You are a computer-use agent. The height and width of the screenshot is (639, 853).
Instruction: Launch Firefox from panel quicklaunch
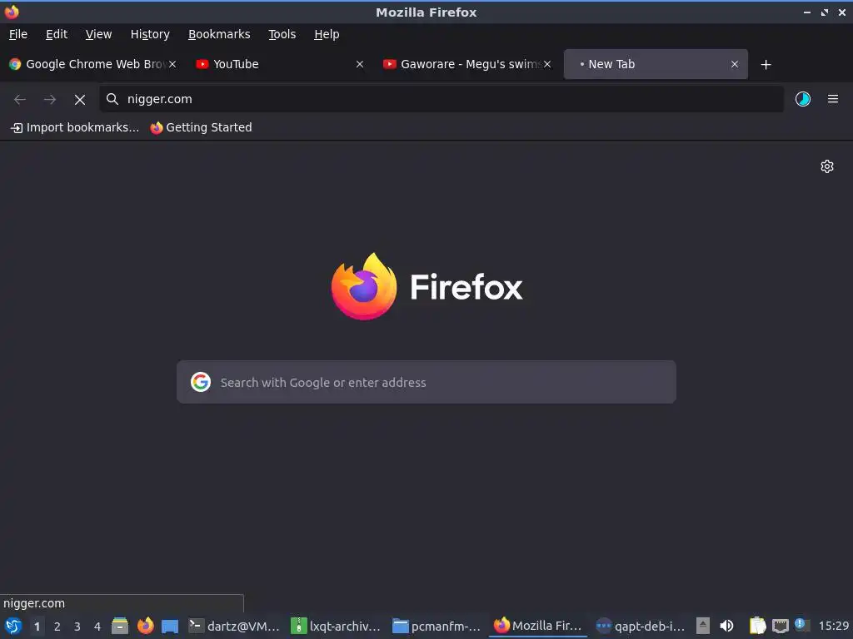145,626
